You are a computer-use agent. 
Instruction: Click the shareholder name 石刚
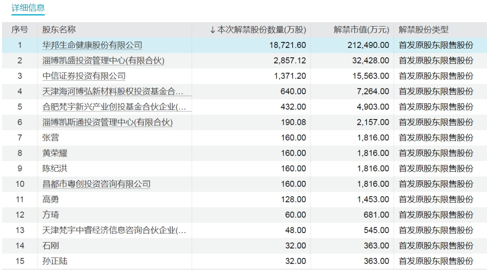click(x=51, y=246)
